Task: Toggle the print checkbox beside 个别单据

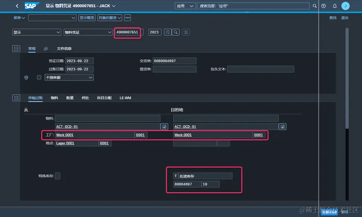Action: [39, 77]
